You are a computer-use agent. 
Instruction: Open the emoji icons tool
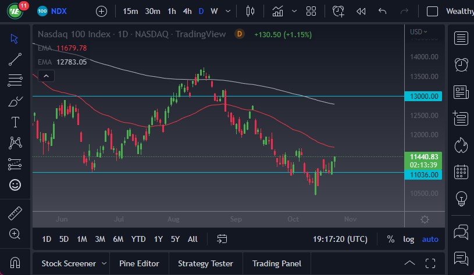pos(16,185)
